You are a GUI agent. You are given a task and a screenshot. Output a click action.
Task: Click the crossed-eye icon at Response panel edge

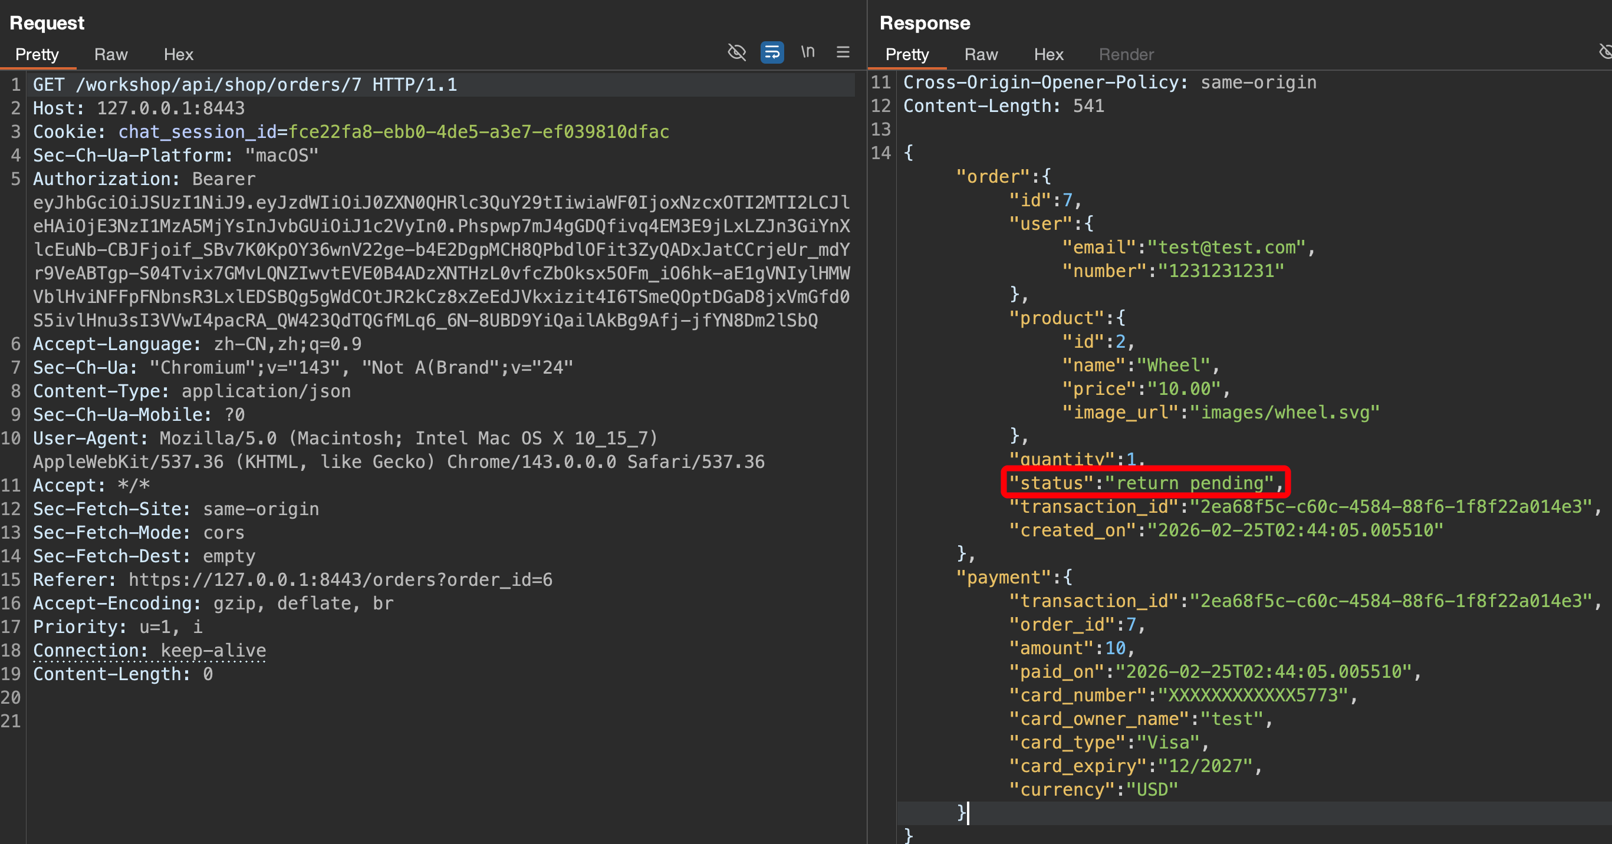1604,52
